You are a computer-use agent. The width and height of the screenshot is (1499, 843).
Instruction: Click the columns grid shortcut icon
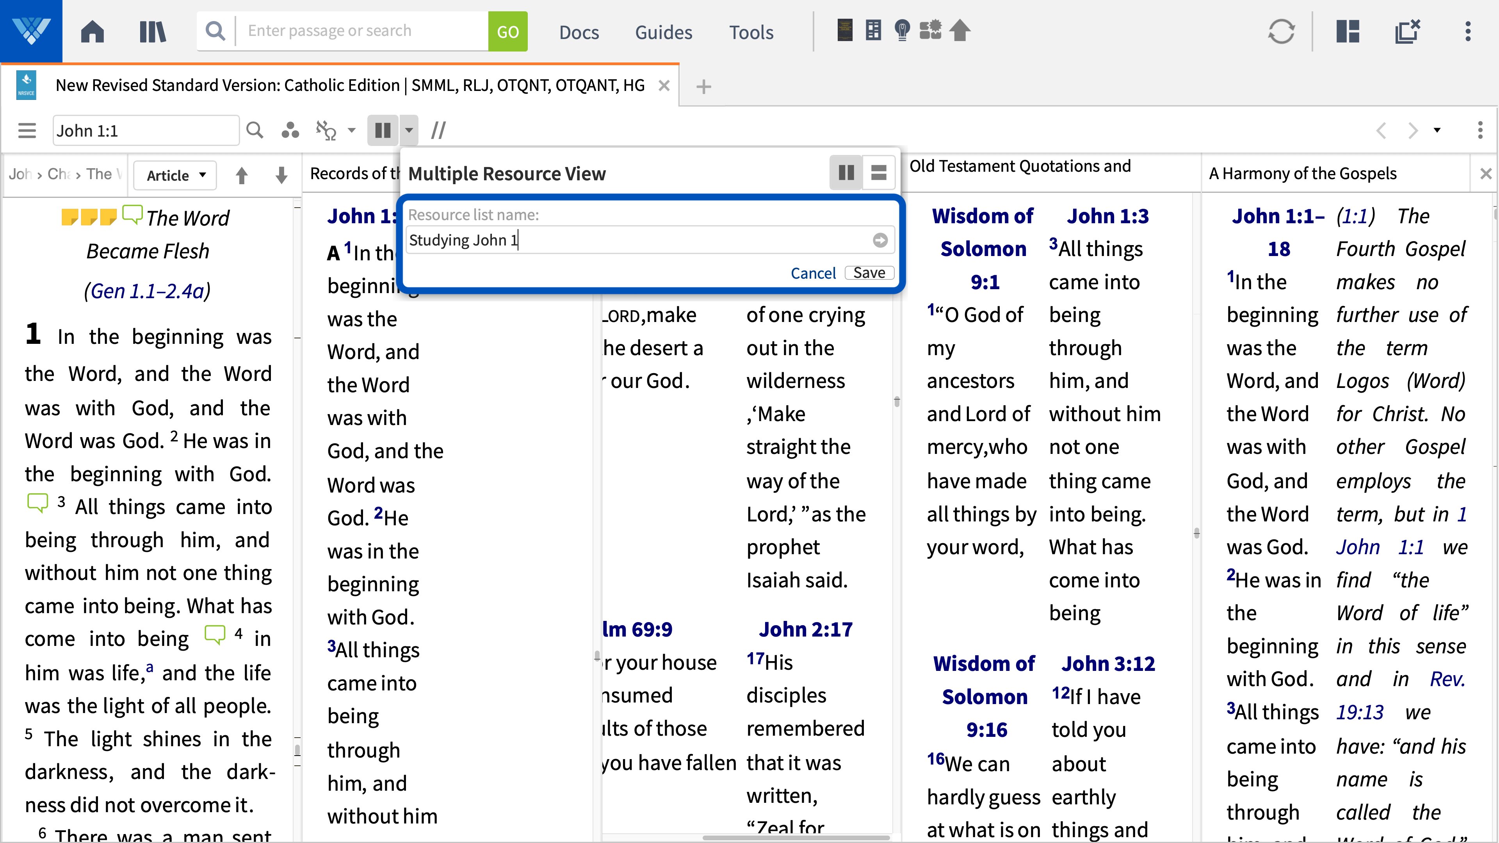pyautogui.click(x=874, y=30)
